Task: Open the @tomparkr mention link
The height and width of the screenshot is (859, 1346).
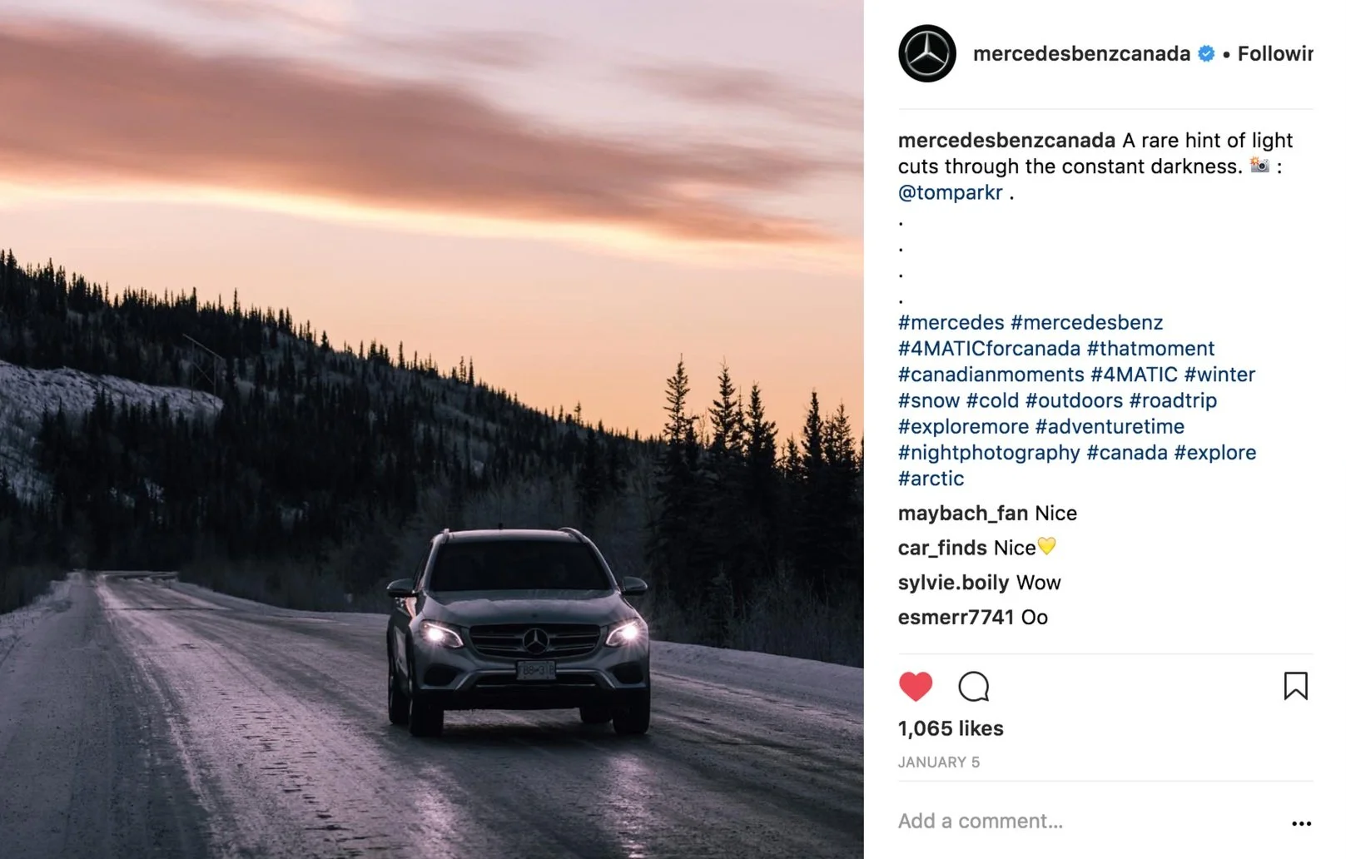Action: pyautogui.click(x=951, y=192)
